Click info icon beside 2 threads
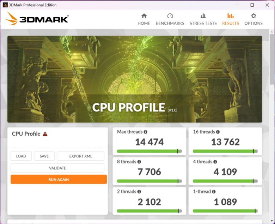275x224 pixels. 139,192
